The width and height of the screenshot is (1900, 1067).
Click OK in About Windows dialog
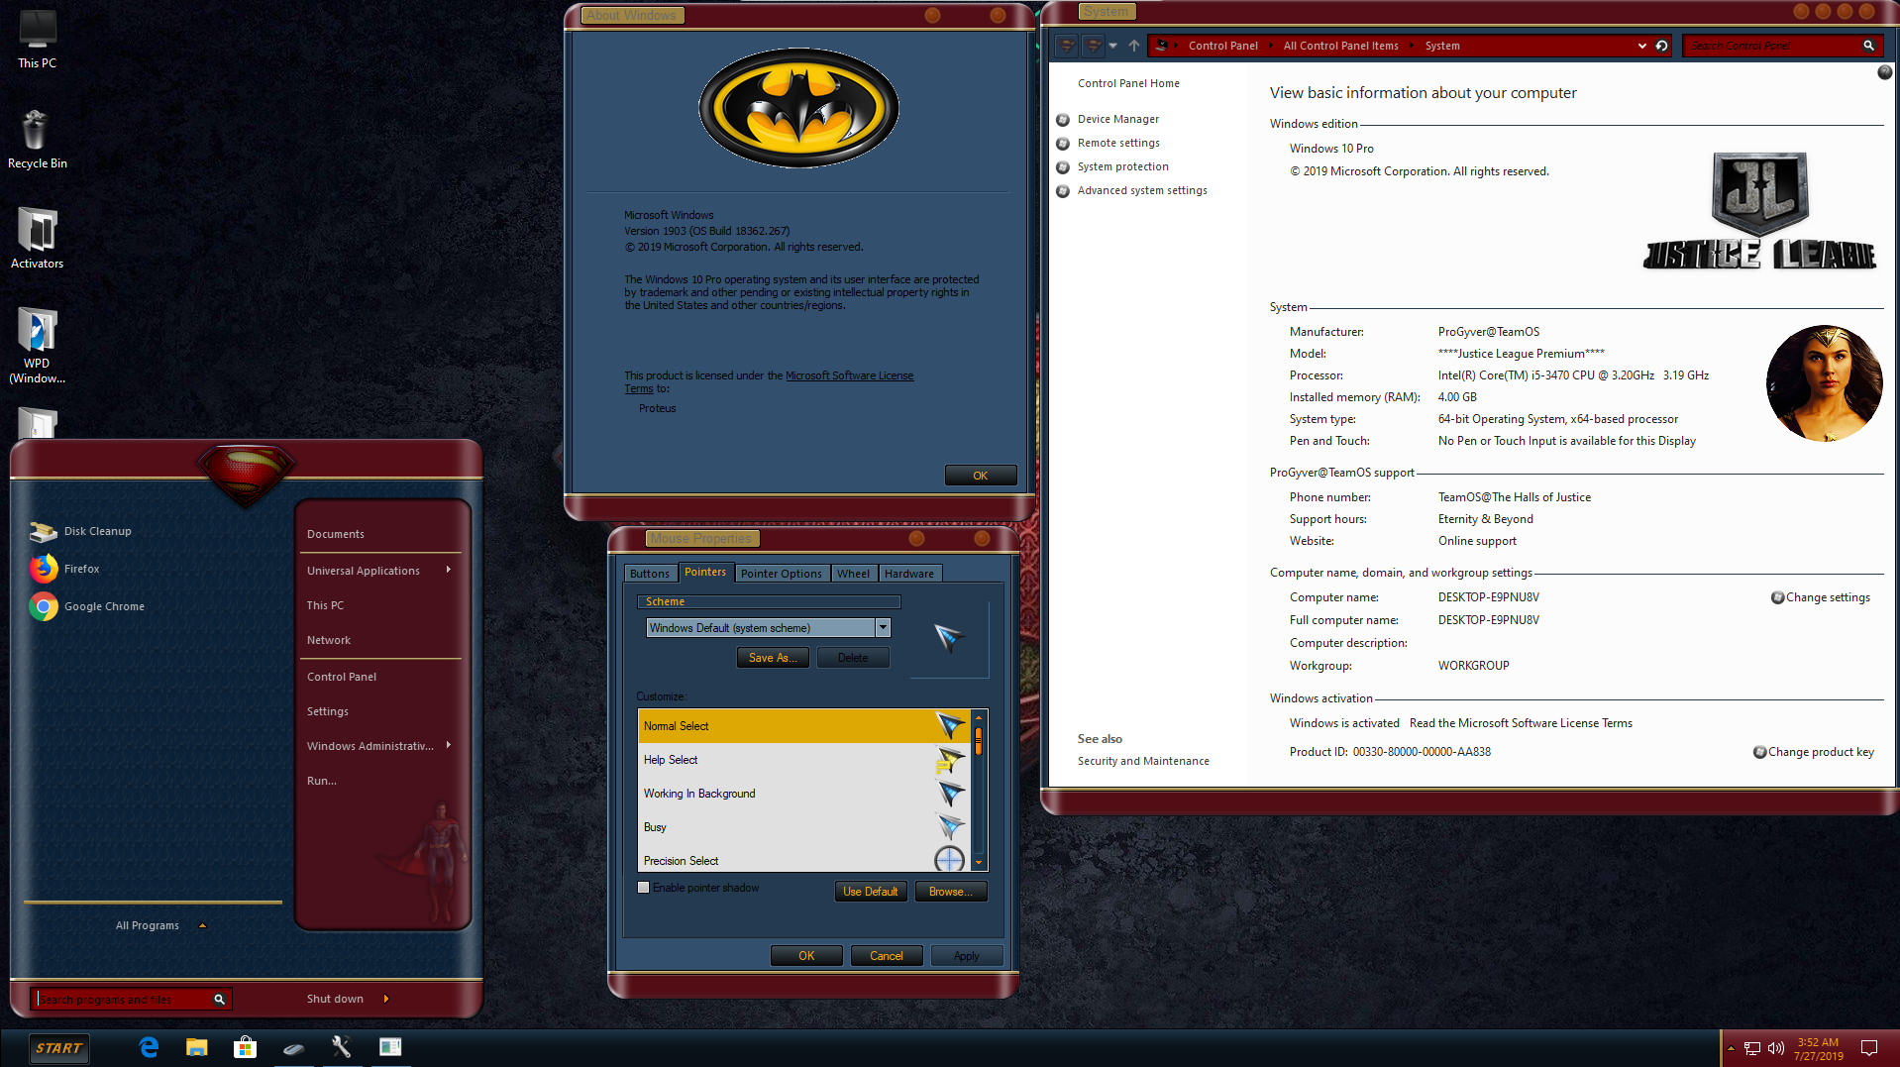click(x=981, y=476)
